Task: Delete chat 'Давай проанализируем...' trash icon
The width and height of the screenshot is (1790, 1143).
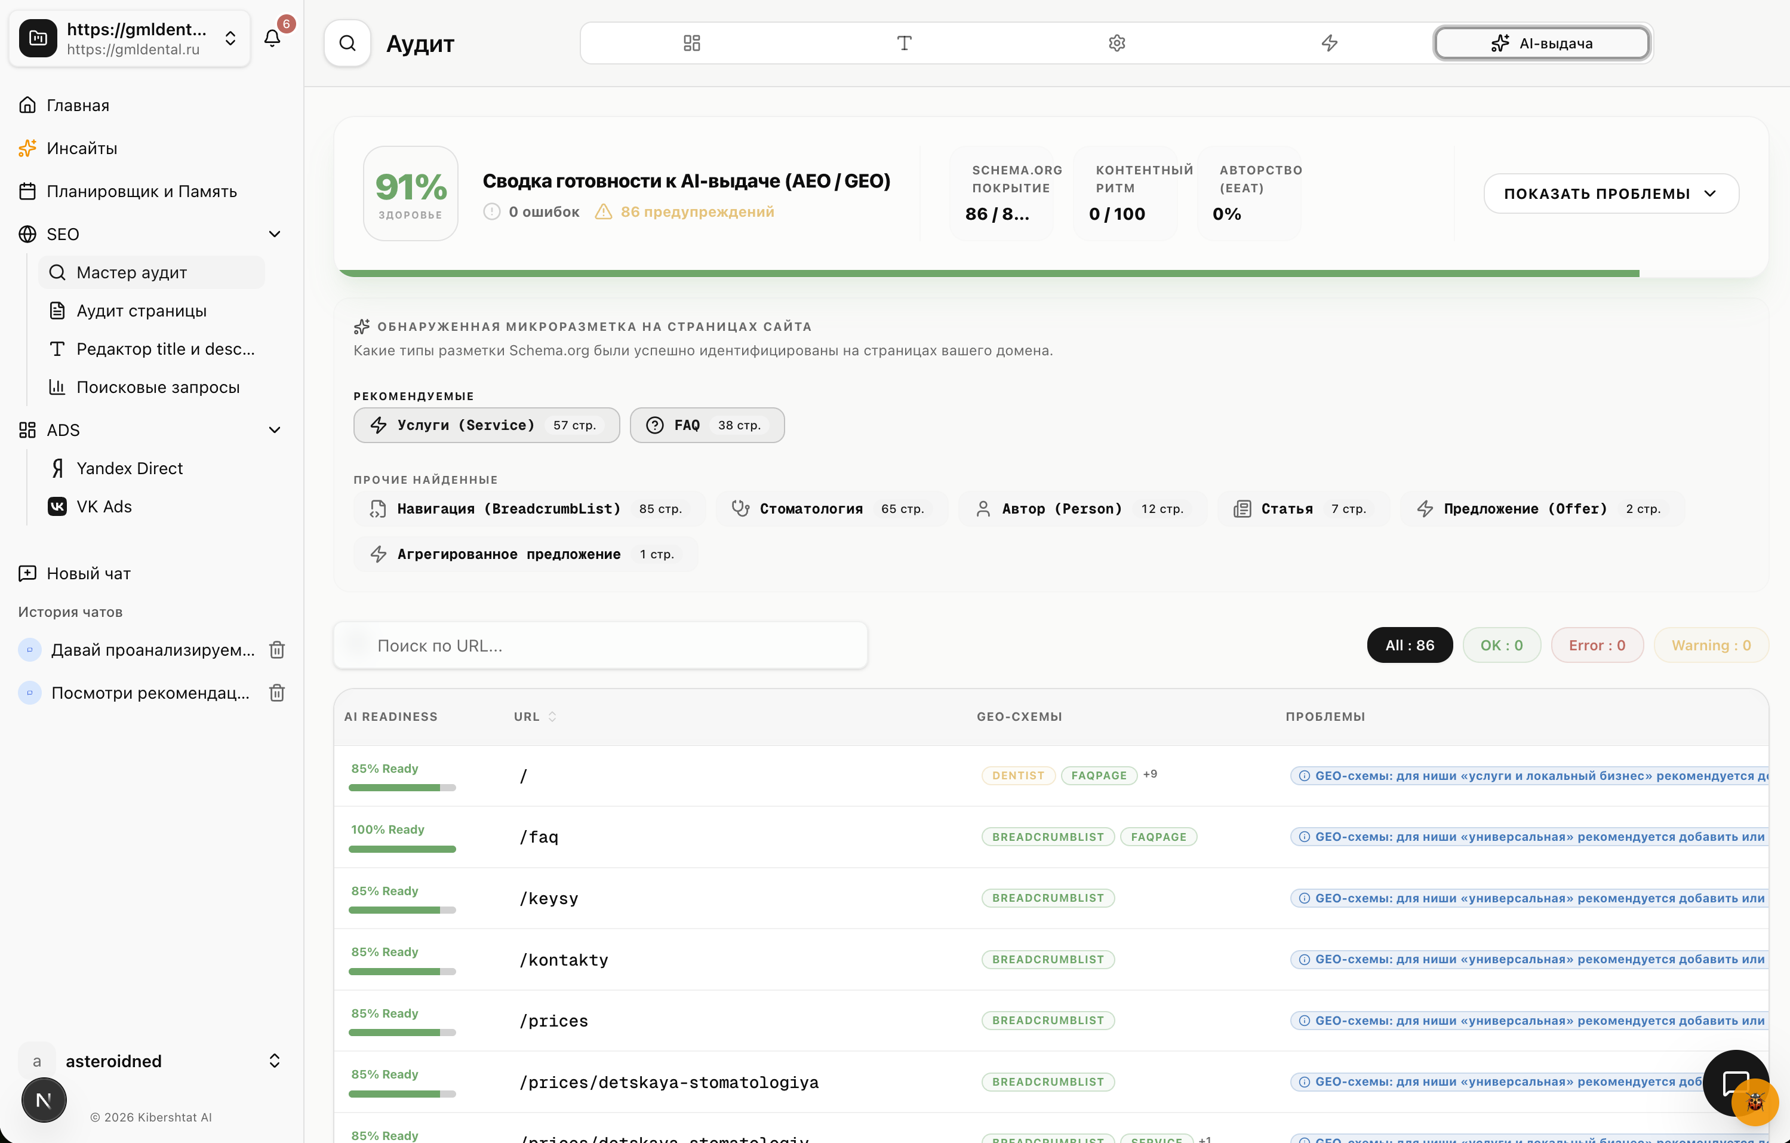Action: point(276,650)
